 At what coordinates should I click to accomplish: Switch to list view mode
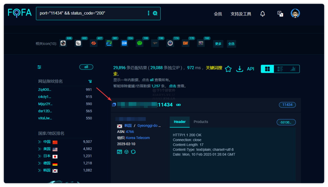[280, 69]
